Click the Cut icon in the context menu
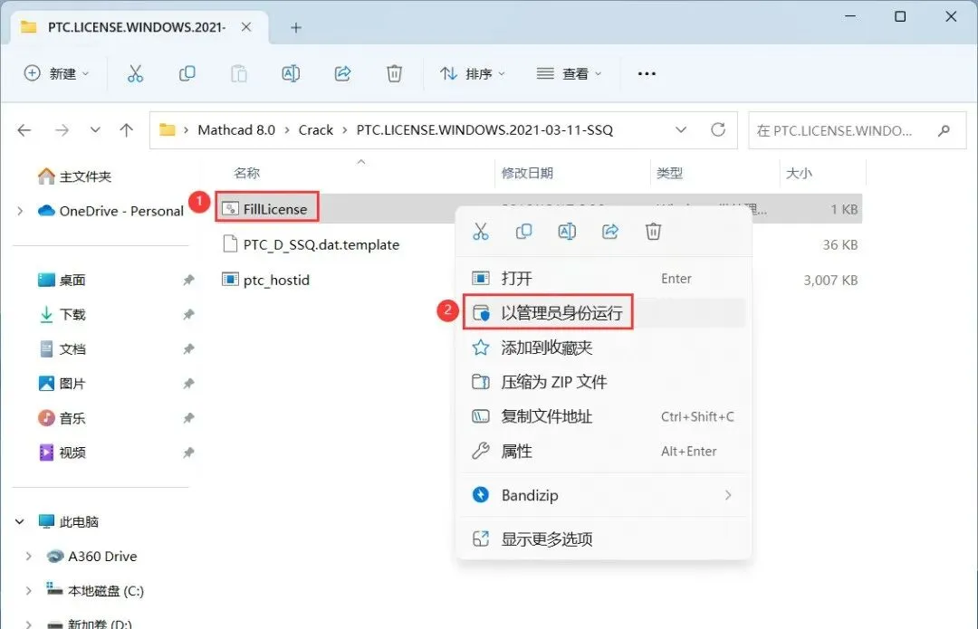Viewport: 978px width, 629px height. (x=480, y=232)
